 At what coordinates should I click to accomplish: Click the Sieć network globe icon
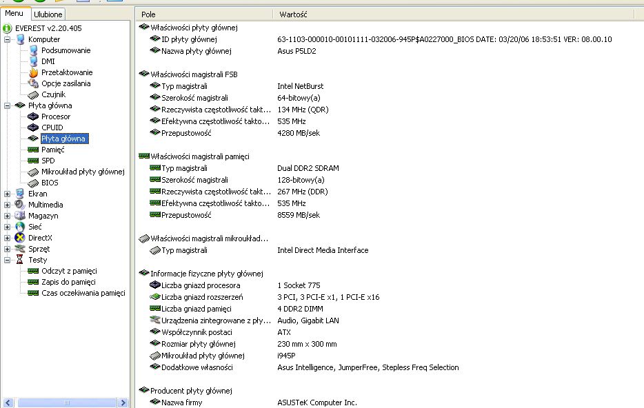(x=20, y=227)
